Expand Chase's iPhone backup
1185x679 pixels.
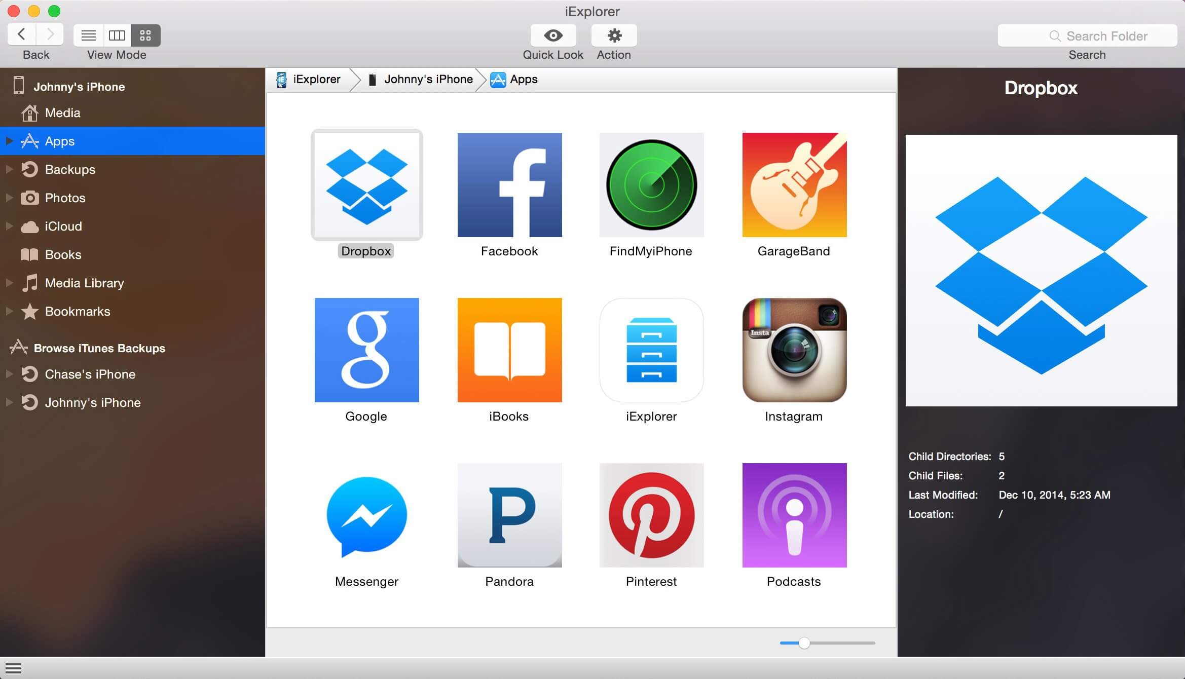(9, 374)
